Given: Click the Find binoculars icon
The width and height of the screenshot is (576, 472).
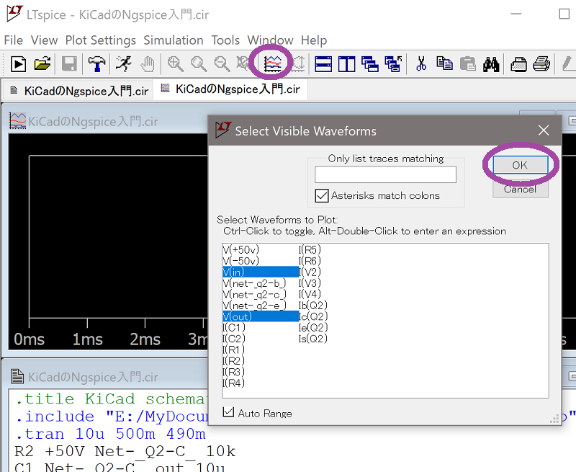Looking at the screenshot, I should coord(491,64).
